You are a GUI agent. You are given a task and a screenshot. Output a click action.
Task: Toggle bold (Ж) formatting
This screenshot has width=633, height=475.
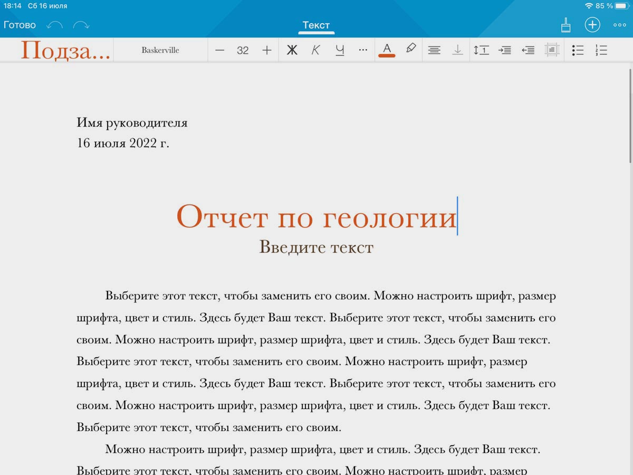point(292,50)
